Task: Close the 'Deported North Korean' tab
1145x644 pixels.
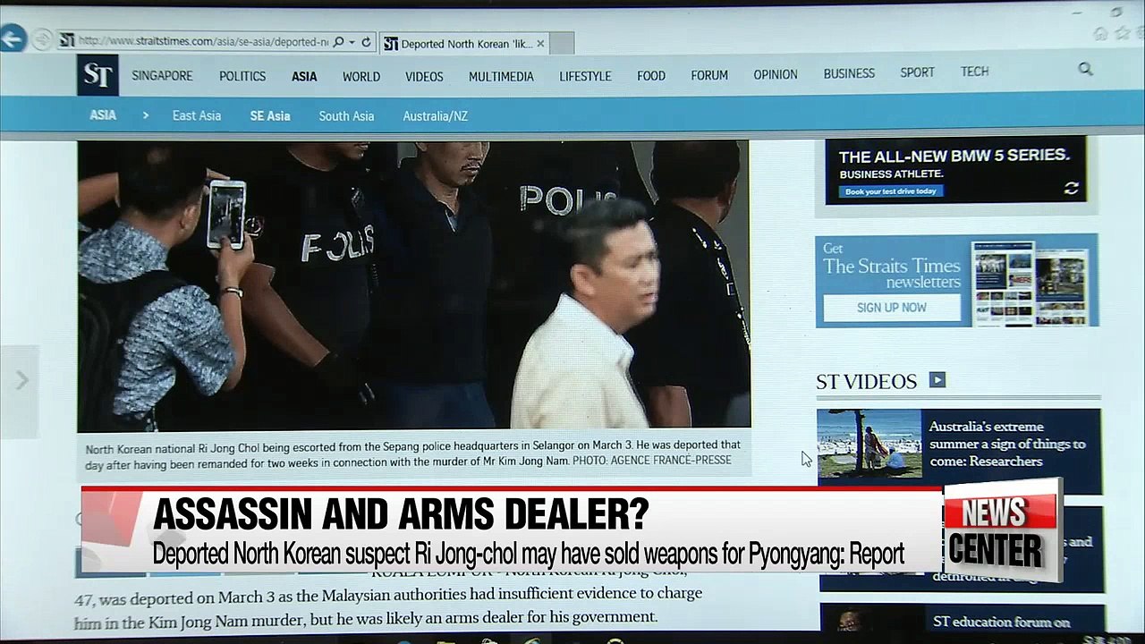Action: pos(540,43)
